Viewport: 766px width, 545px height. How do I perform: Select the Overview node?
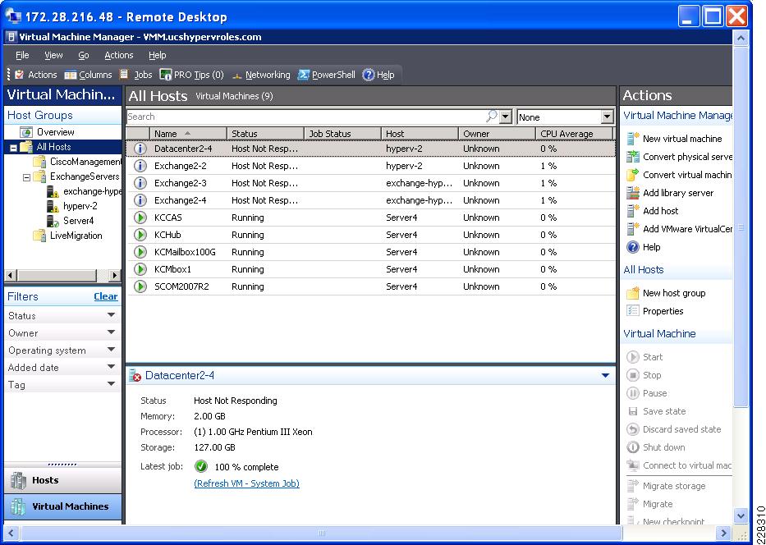[55, 132]
